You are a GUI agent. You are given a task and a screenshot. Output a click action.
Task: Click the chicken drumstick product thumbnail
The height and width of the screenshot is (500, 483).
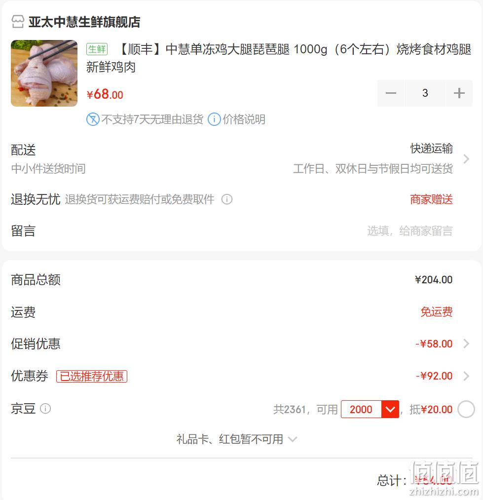click(x=44, y=74)
